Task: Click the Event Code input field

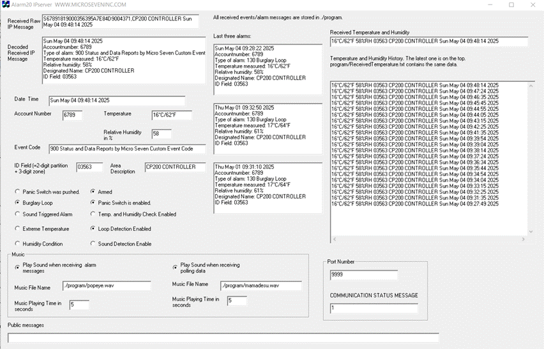Action: coord(127,149)
